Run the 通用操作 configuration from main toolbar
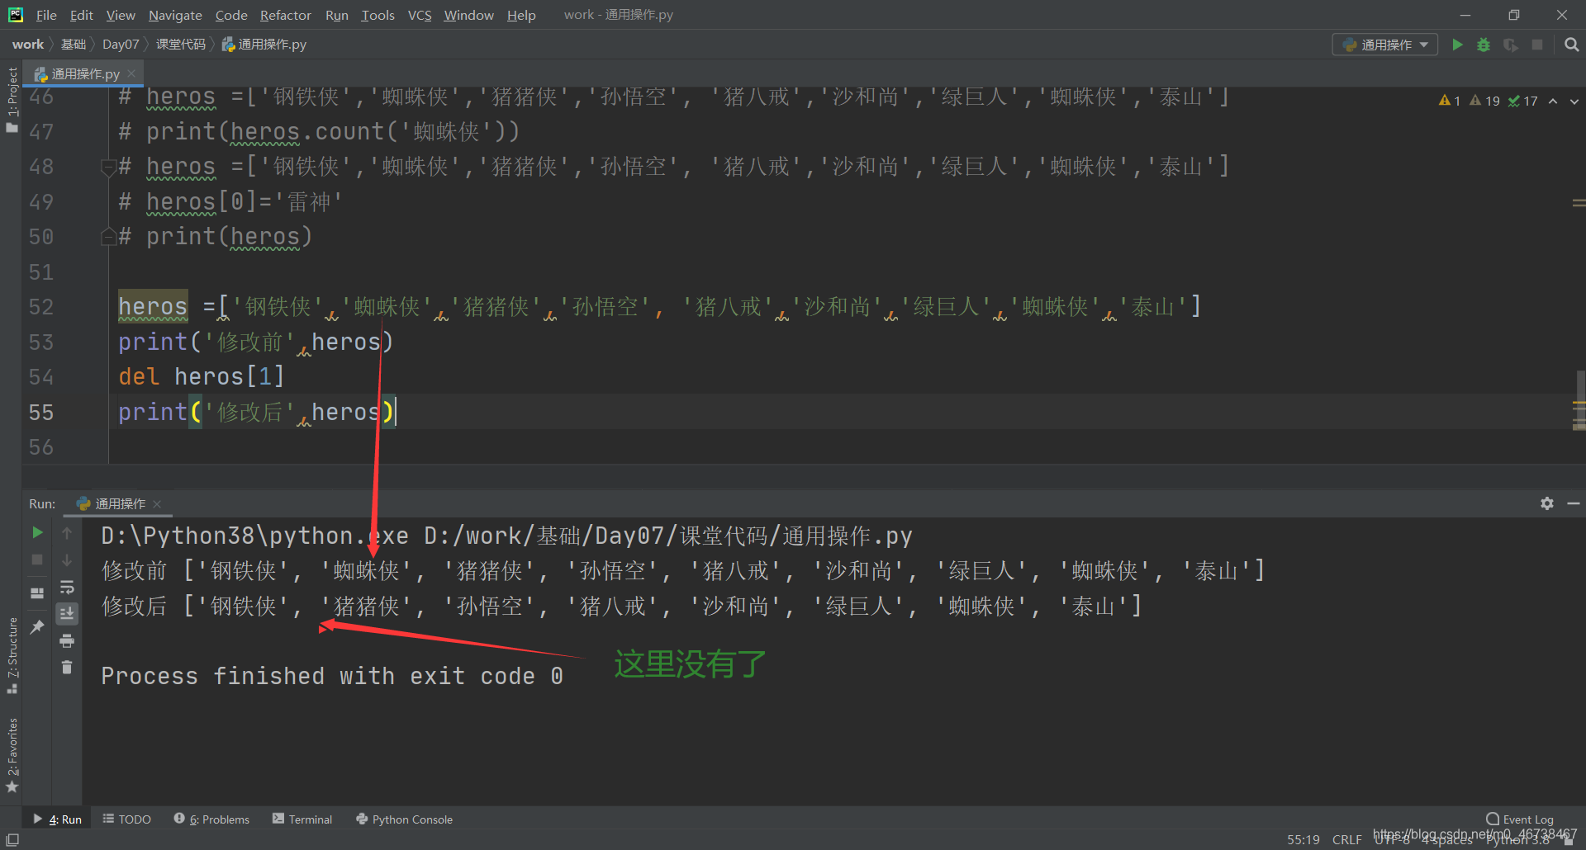 [1457, 45]
